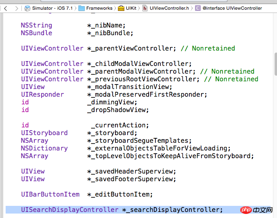Click NSString type on _nibName line

coord(36,25)
